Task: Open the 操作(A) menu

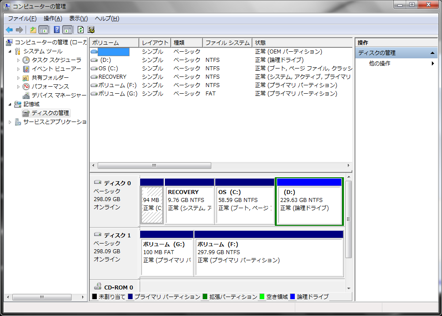Action: 53,19
